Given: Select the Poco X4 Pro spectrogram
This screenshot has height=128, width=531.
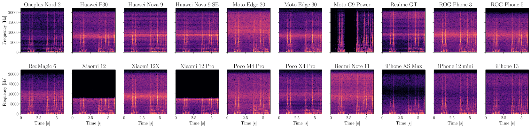Looking at the screenshot, I should [x=301, y=92].
